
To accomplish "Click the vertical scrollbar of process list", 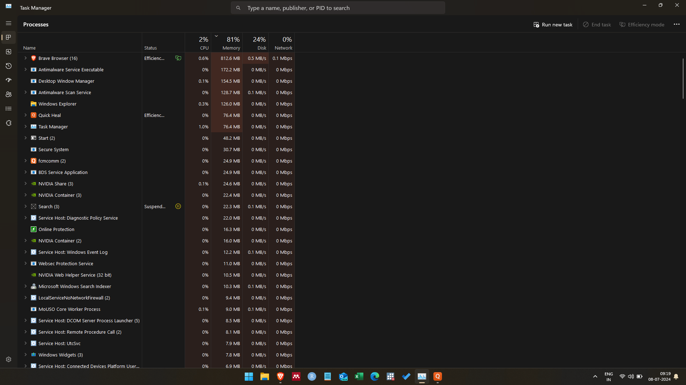I will tap(683, 78).
